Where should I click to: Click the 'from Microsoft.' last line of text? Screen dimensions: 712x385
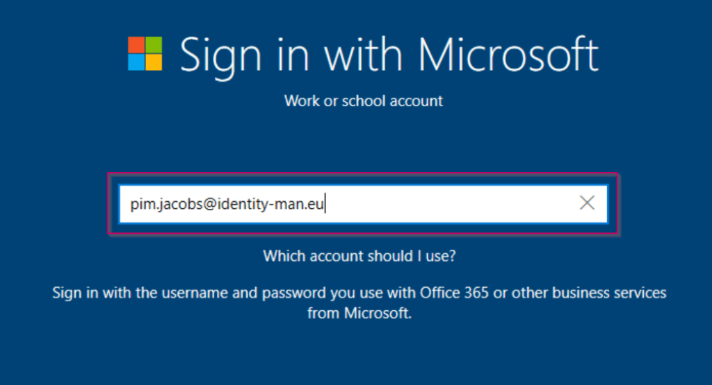point(359,314)
